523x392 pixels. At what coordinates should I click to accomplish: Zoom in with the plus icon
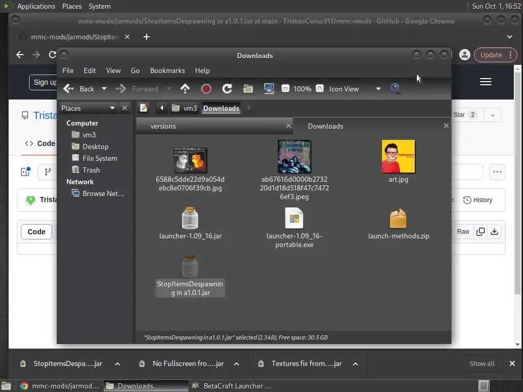(x=320, y=88)
